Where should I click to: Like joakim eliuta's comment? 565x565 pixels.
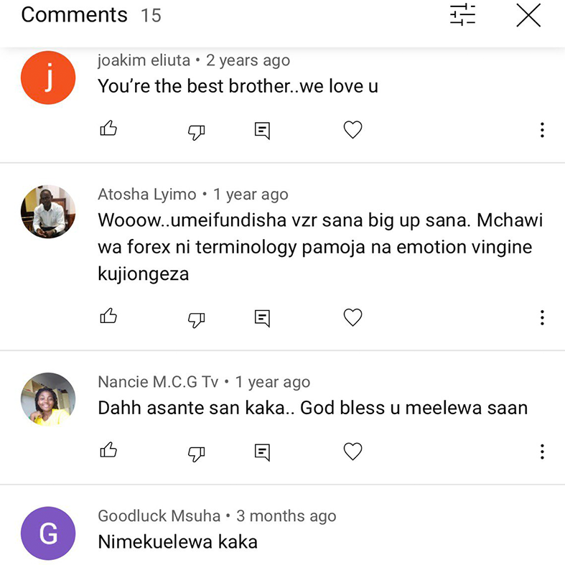(108, 129)
